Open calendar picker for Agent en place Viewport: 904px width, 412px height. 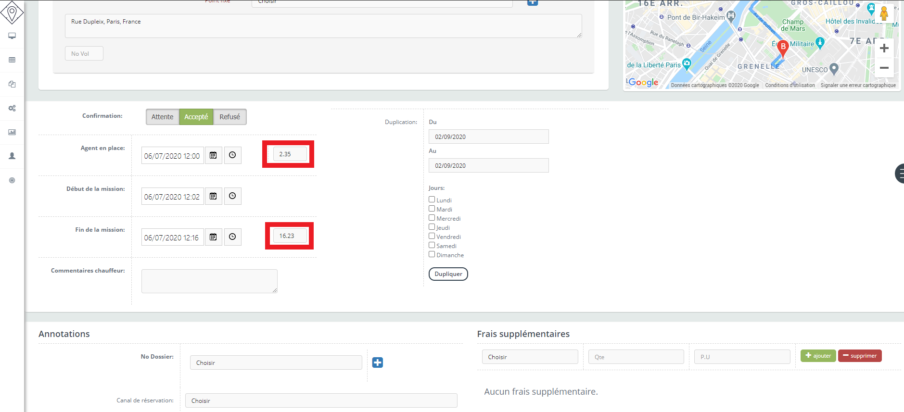(x=213, y=155)
